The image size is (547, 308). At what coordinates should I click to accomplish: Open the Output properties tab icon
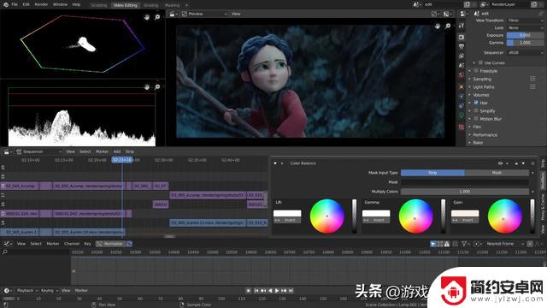[x=462, y=46]
